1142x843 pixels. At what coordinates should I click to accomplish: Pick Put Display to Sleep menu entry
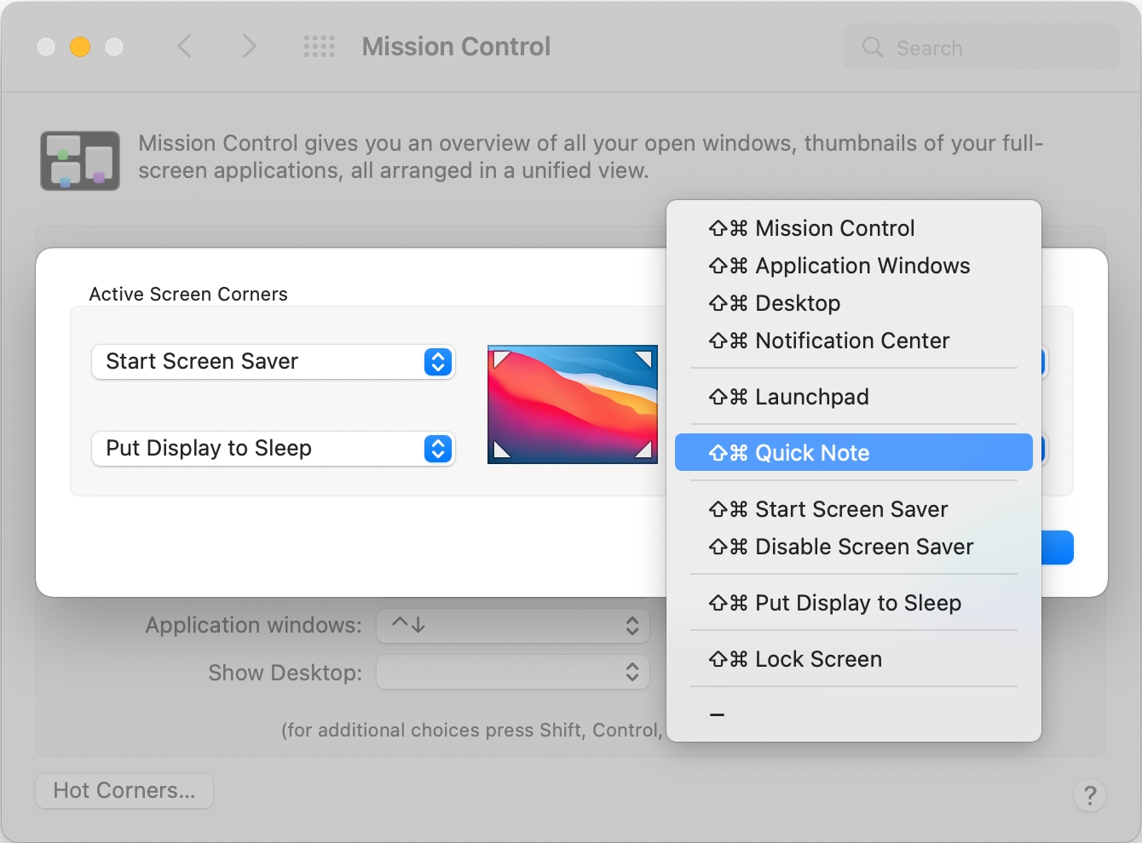(x=854, y=603)
